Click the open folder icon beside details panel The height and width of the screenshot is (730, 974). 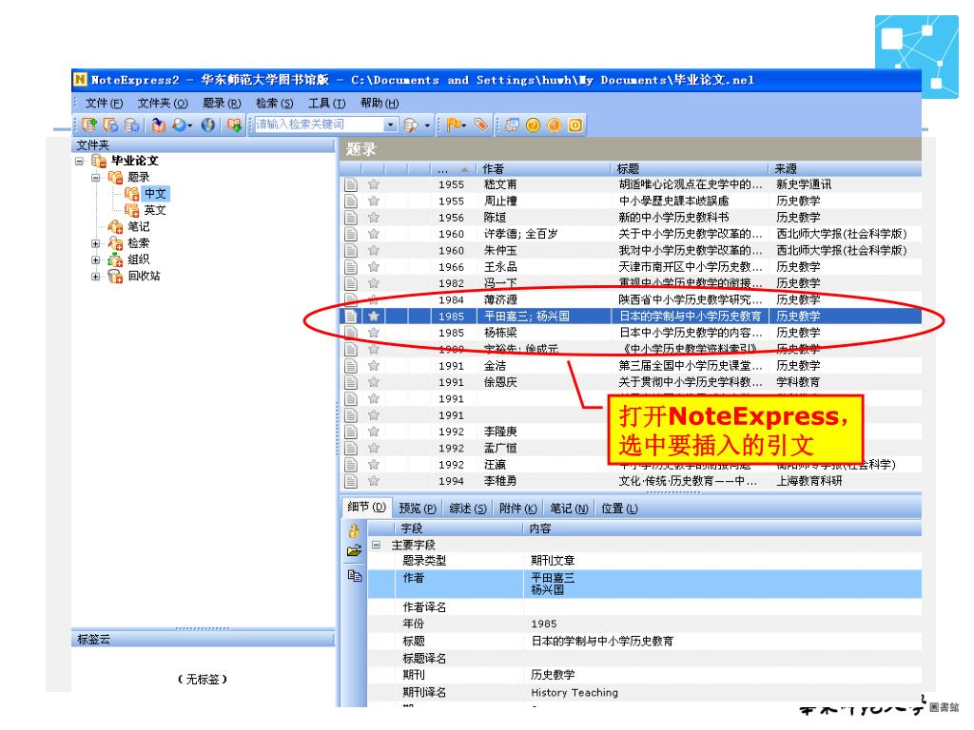tap(354, 550)
